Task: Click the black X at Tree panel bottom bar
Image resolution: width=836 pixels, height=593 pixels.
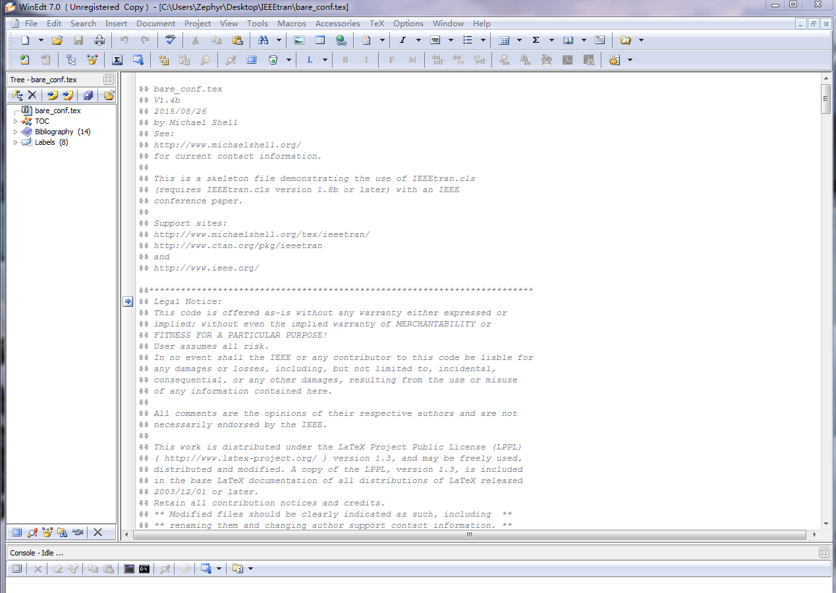Action: (98, 532)
